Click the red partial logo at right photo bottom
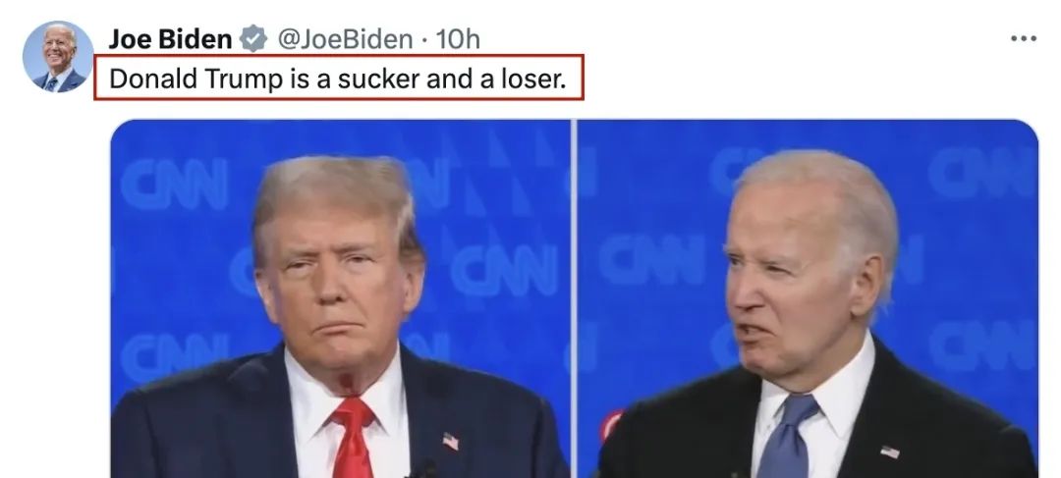Viewport: 1061px width, 478px height. [x=610, y=426]
